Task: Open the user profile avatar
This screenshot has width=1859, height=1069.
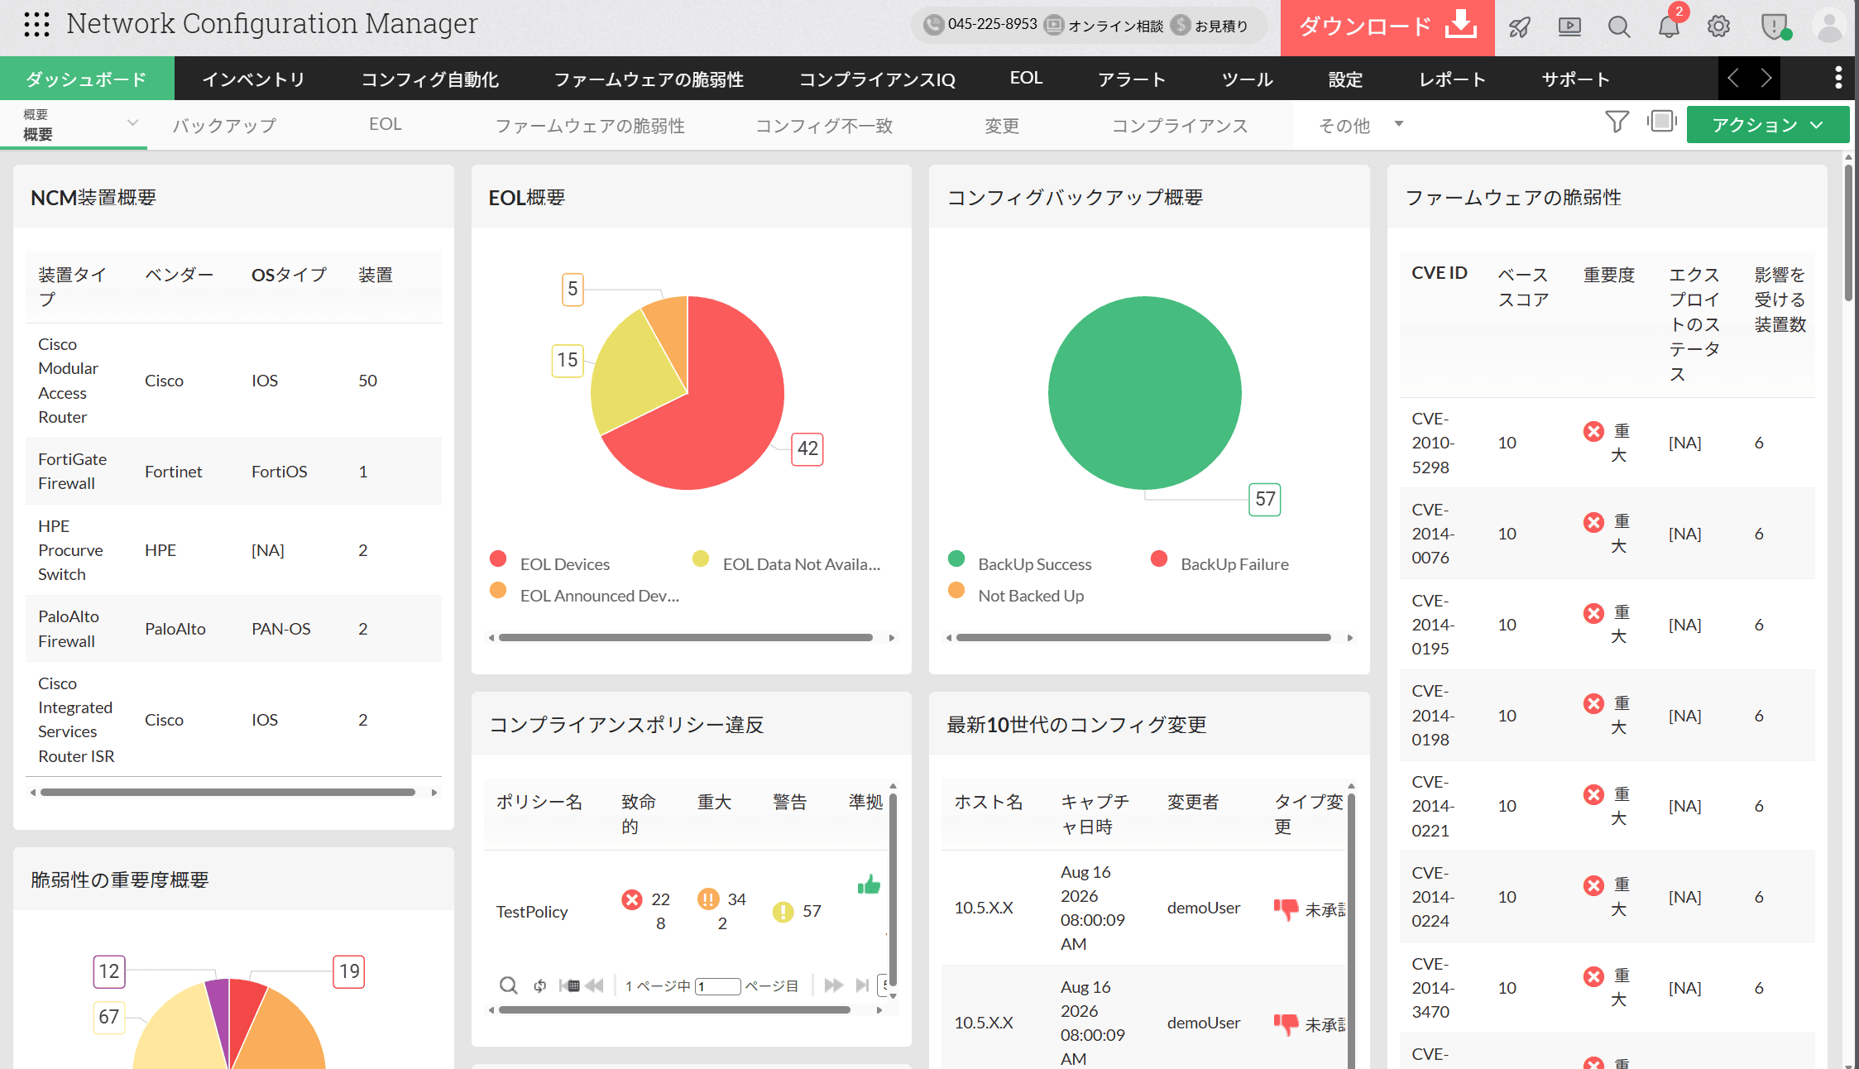Action: coord(1828,26)
